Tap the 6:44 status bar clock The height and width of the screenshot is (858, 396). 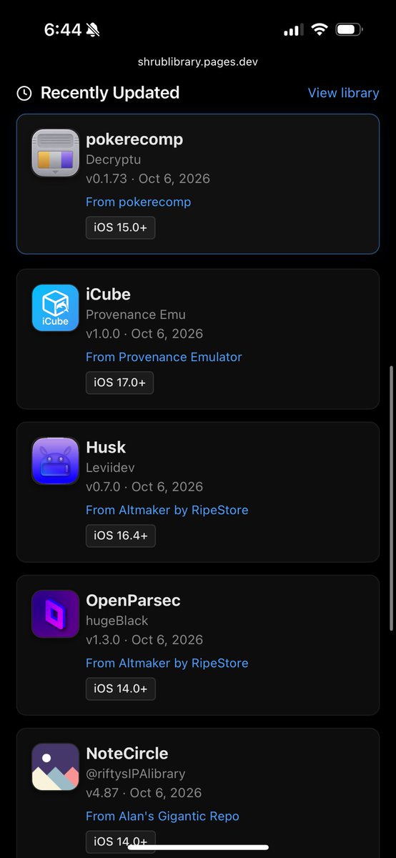tap(62, 29)
